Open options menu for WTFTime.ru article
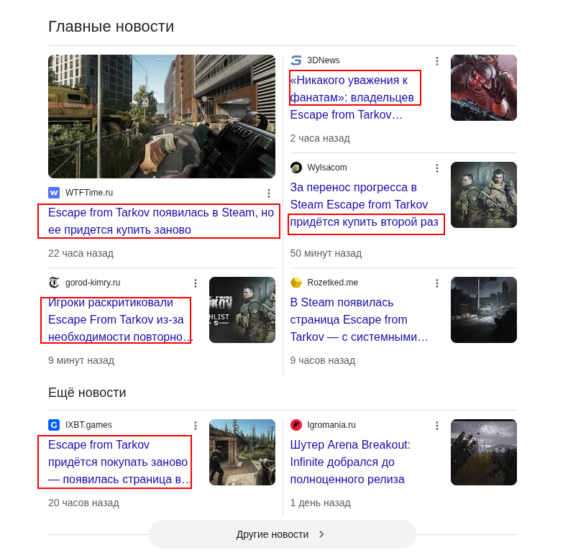The image size is (568, 558). tap(269, 193)
